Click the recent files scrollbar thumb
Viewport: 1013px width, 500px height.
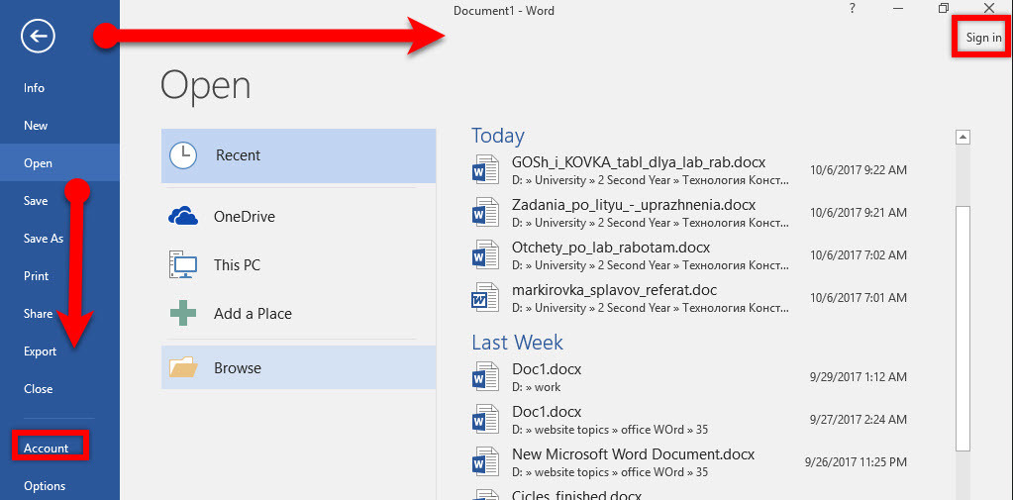[x=963, y=330]
